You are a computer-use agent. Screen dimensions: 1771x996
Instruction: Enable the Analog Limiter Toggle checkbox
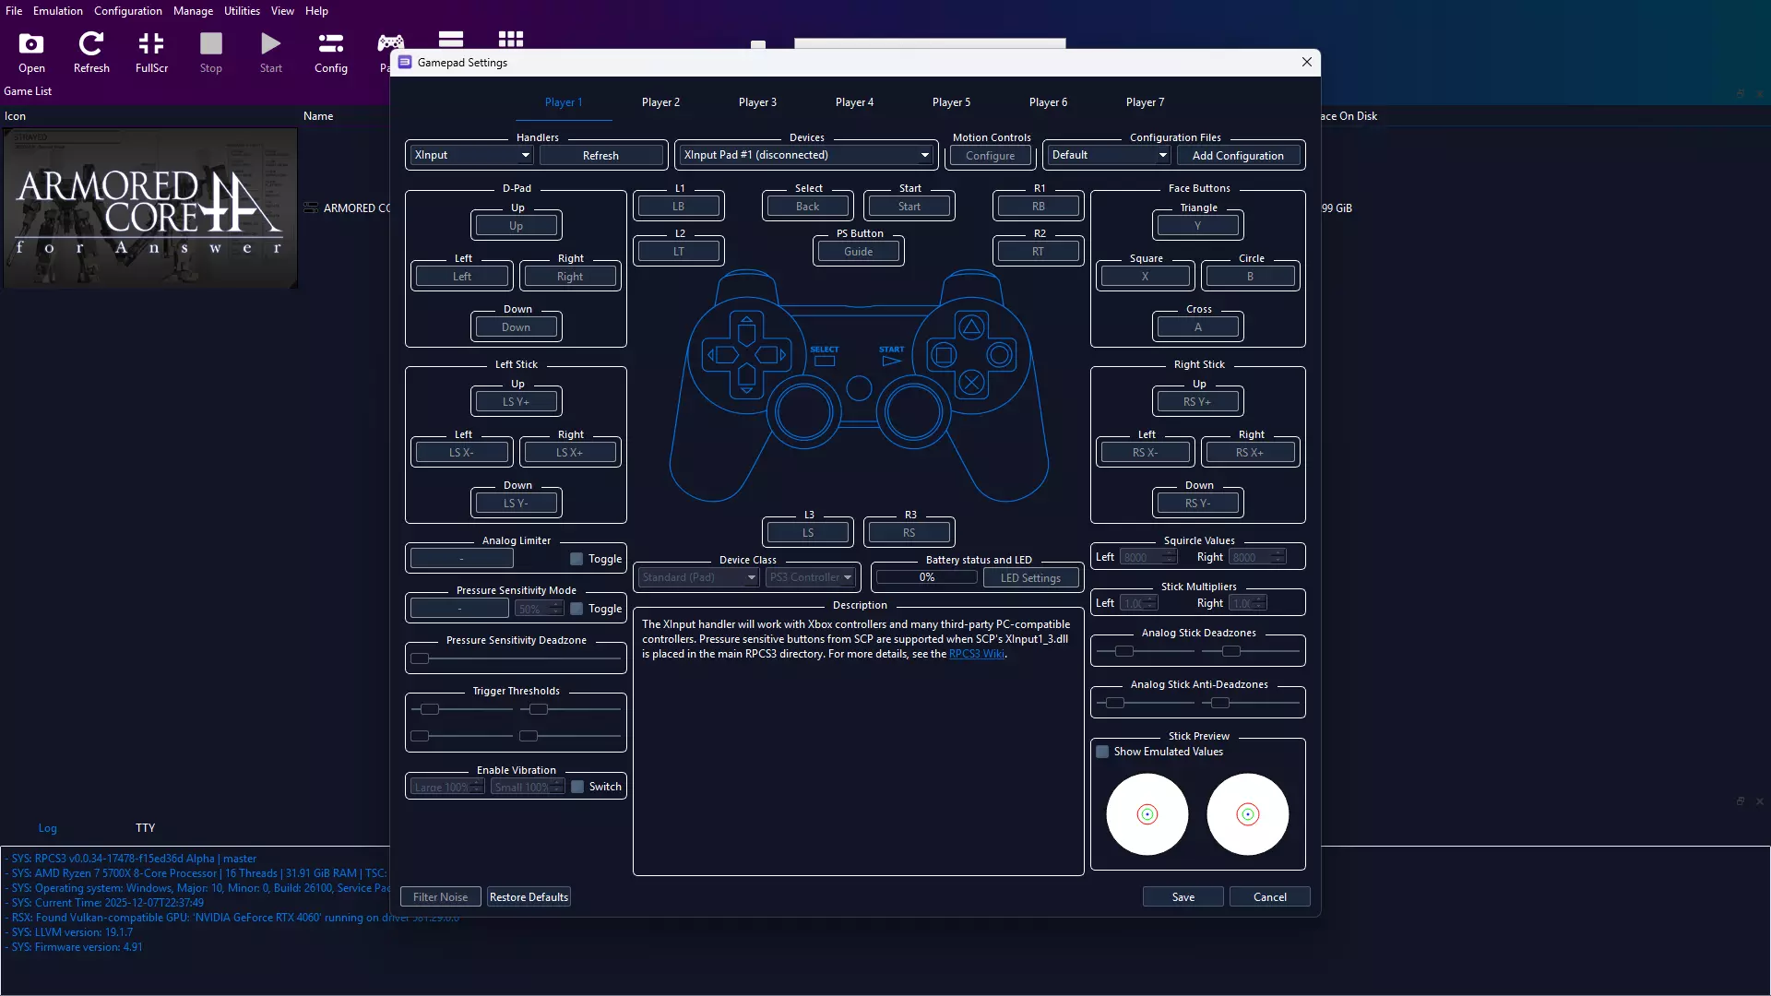click(576, 559)
